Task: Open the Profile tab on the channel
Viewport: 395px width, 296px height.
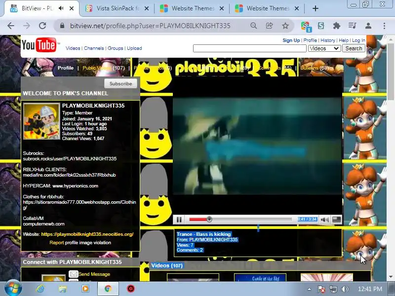Action: click(x=66, y=68)
